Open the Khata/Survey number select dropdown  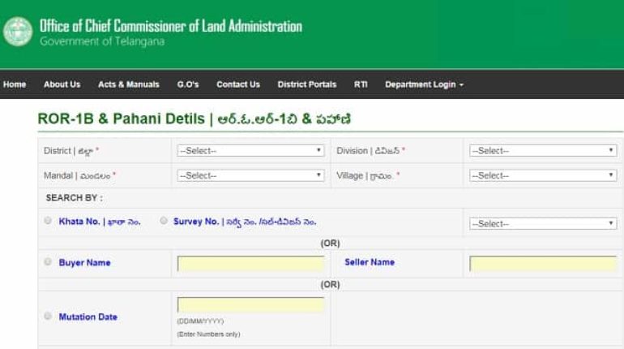[543, 224]
